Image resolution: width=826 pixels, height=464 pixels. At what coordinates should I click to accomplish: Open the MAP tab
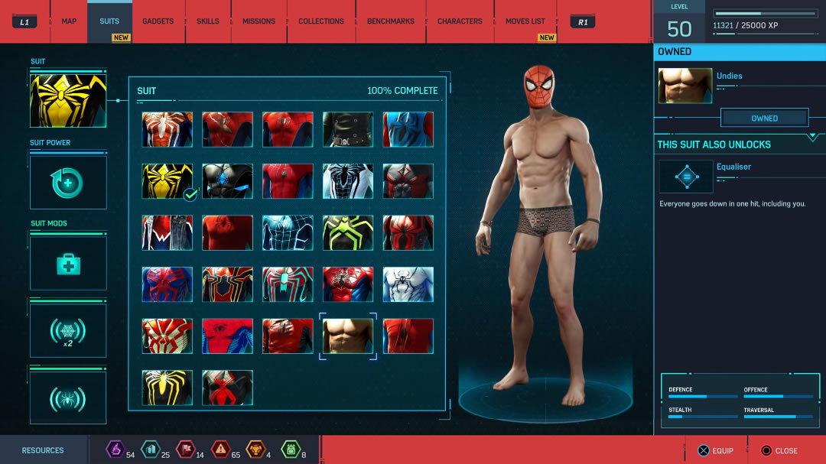click(69, 21)
